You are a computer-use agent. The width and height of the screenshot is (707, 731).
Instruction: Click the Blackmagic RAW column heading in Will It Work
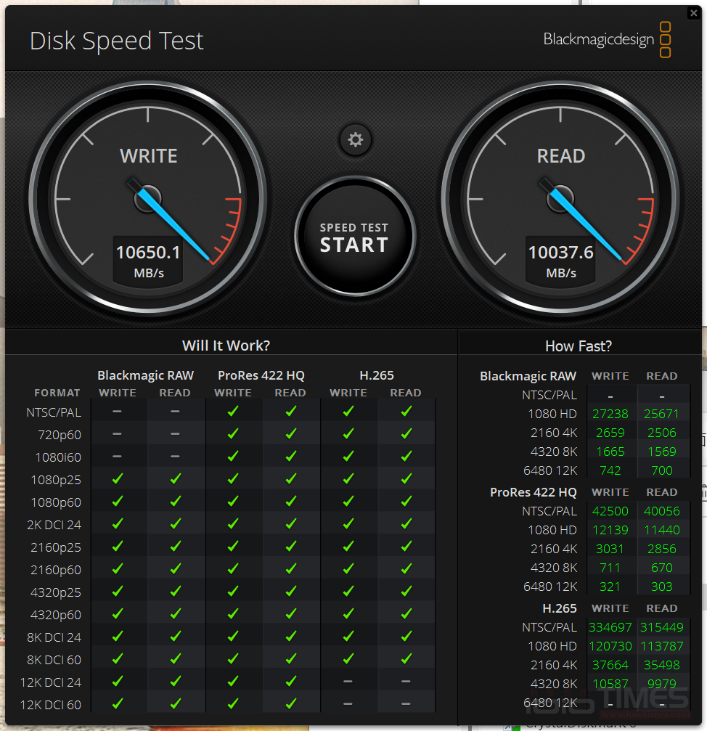tap(145, 375)
